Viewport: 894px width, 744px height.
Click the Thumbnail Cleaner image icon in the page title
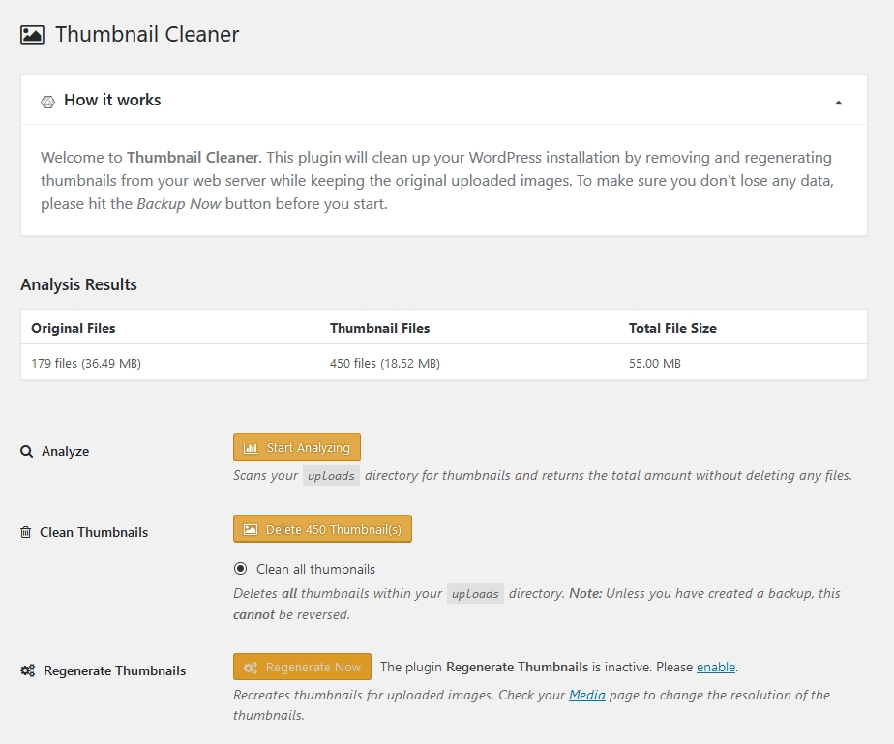click(32, 35)
